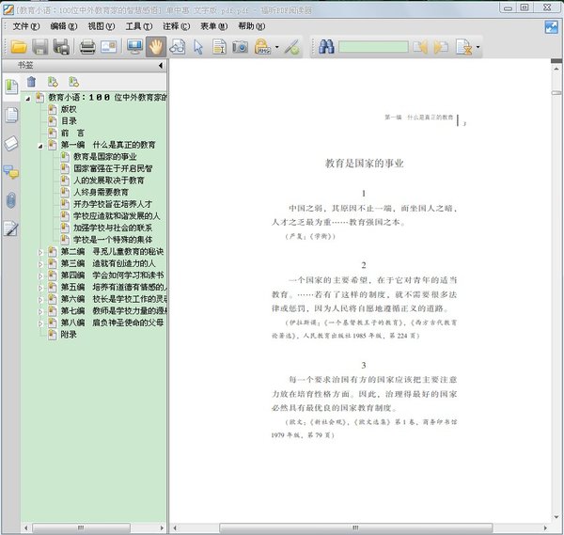This screenshot has width=564, height=535.
Task: Click the document vertical scrollbar thumb
Action: pyautogui.click(x=556, y=93)
